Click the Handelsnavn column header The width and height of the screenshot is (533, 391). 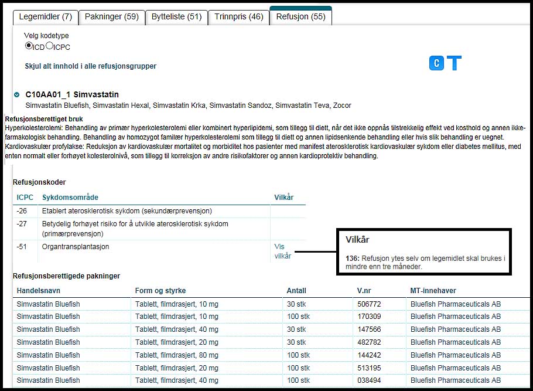(x=39, y=291)
